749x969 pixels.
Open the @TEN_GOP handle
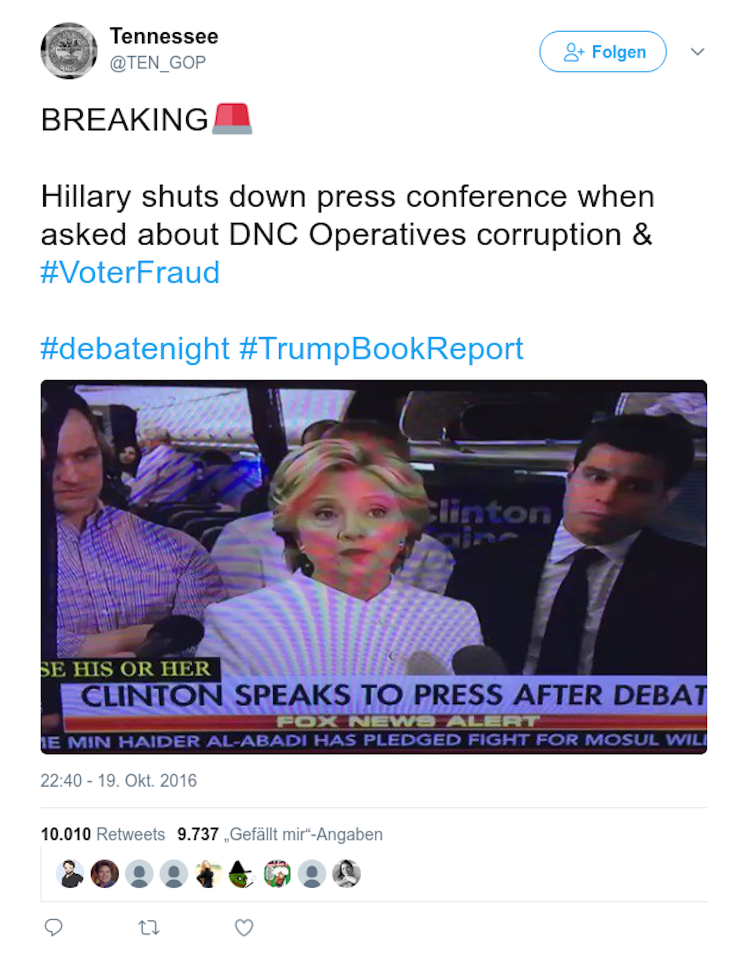[157, 62]
